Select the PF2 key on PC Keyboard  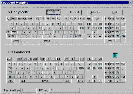point(112,64)
